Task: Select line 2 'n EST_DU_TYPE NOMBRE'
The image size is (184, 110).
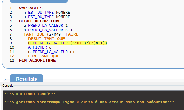Action: click(47, 12)
